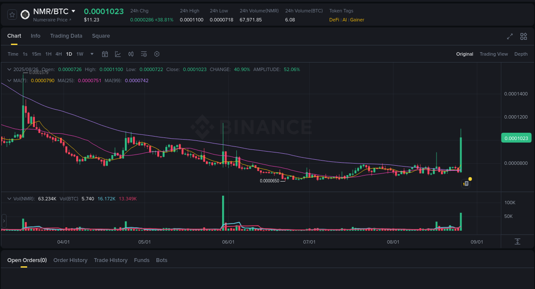The height and width of the screenshot is (289, 535).
Task: Click the DeFi token tag
Action: tap(334, 20)
